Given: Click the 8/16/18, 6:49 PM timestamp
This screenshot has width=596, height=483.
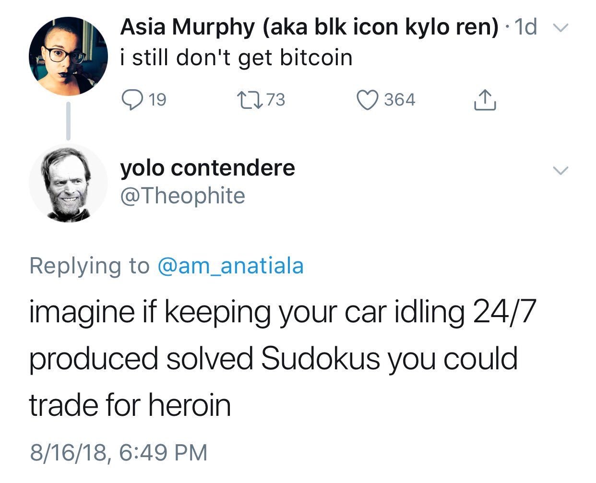Looking at the screenshot, I should [x=119, y=452].
